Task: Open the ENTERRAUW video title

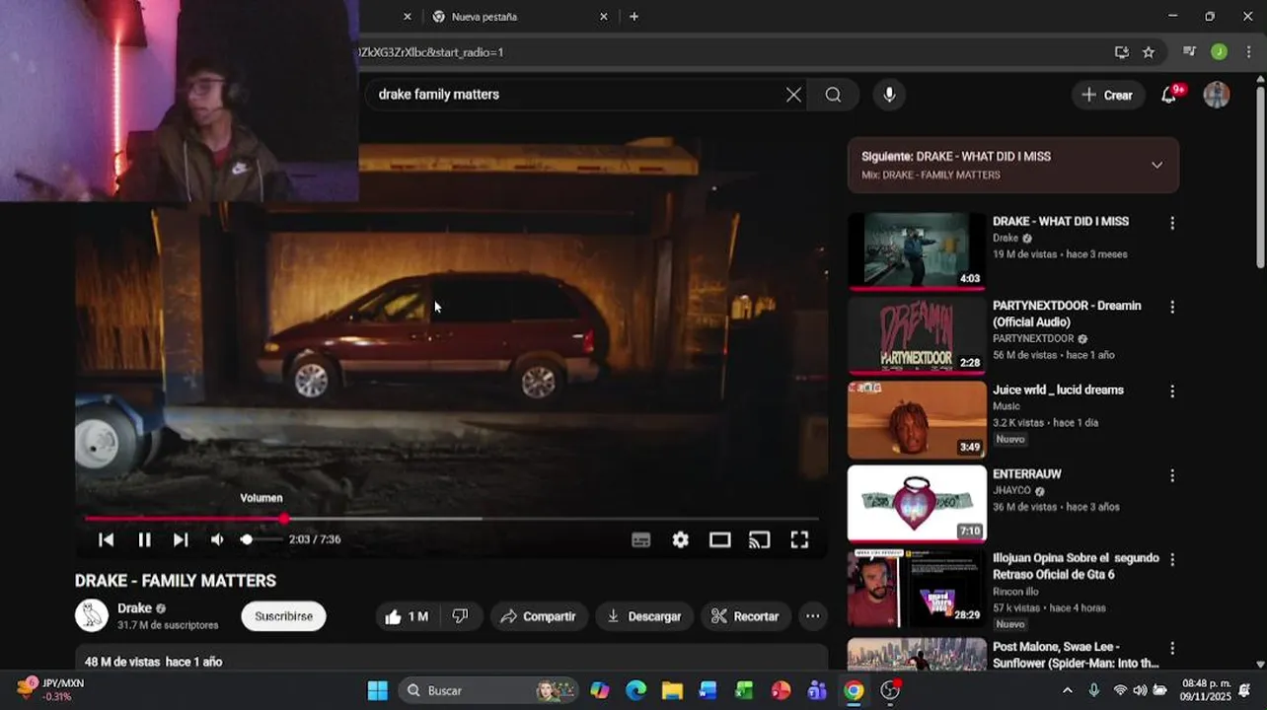Action: pos(1027,474)
